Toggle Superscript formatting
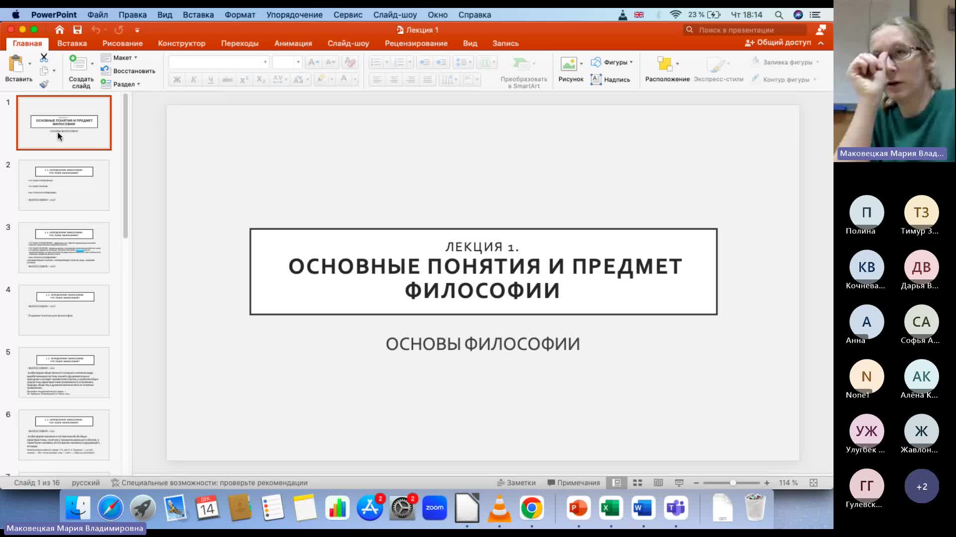The image size is (956, 537). pyautogui.click(x=244, y=80)
